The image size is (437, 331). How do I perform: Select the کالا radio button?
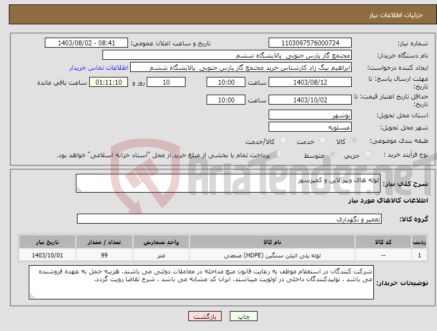point(354,141)
